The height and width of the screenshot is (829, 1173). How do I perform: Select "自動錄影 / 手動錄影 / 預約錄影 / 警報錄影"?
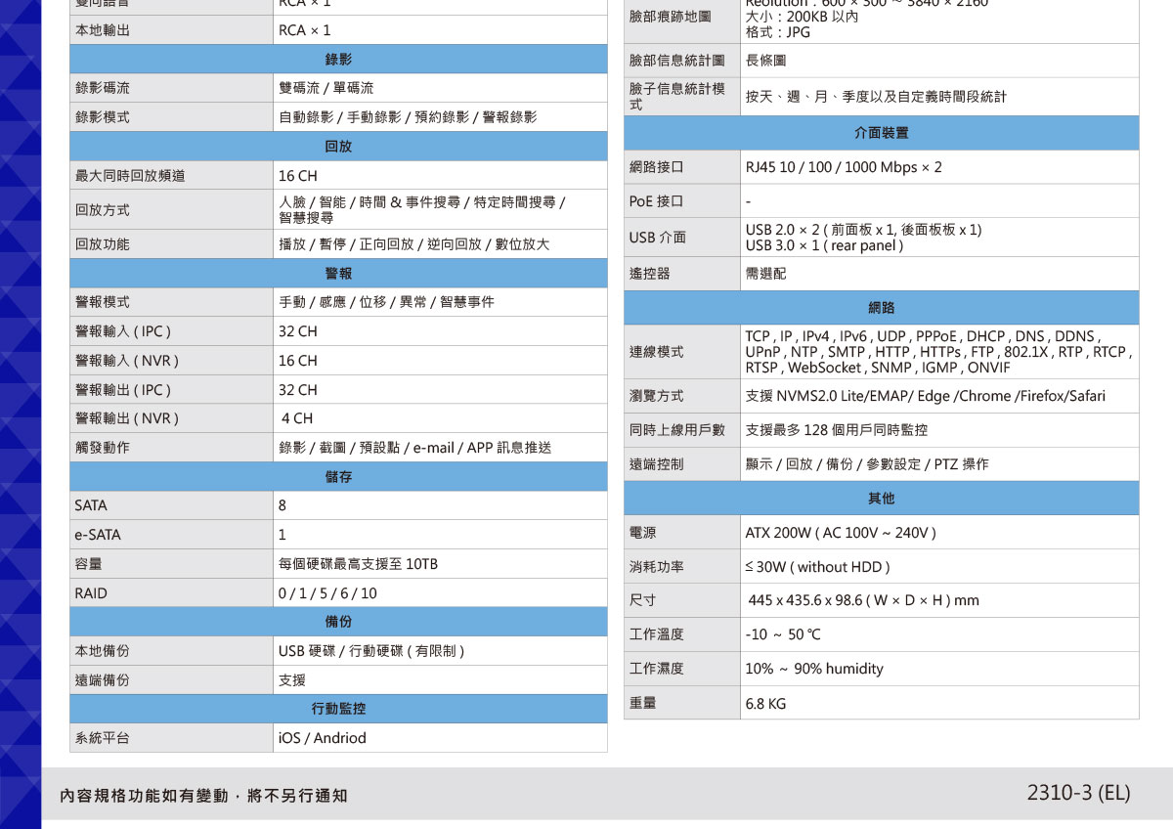[408, 117]
